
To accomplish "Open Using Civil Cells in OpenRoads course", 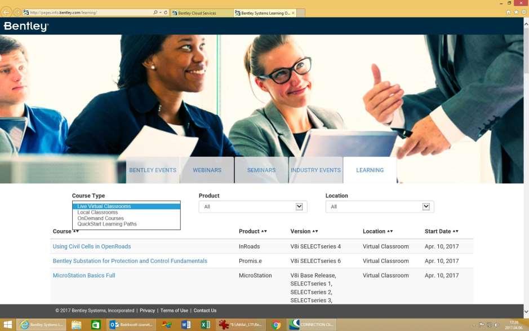I will point(92,246).
